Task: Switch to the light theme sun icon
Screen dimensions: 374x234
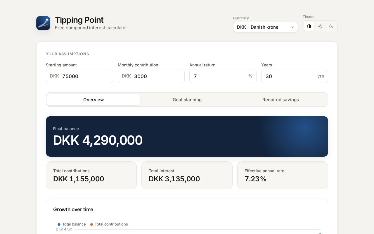Action: tap(320, 26)
